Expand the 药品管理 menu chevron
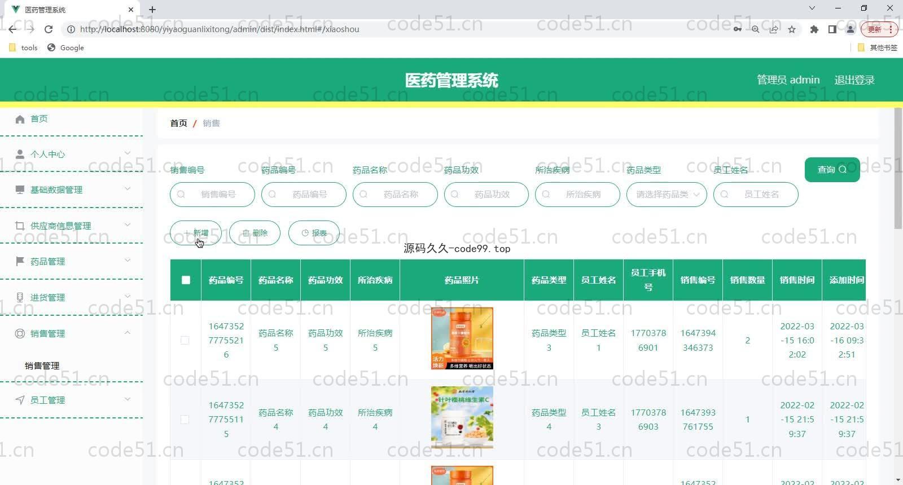903x485 pixels. click(128, 260)
